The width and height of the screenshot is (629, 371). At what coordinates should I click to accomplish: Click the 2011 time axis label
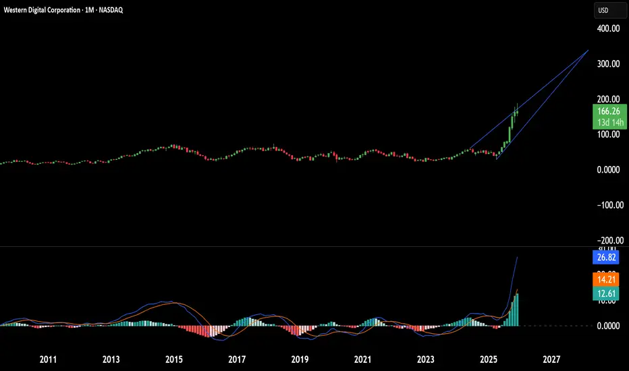[x=48, y=360]
